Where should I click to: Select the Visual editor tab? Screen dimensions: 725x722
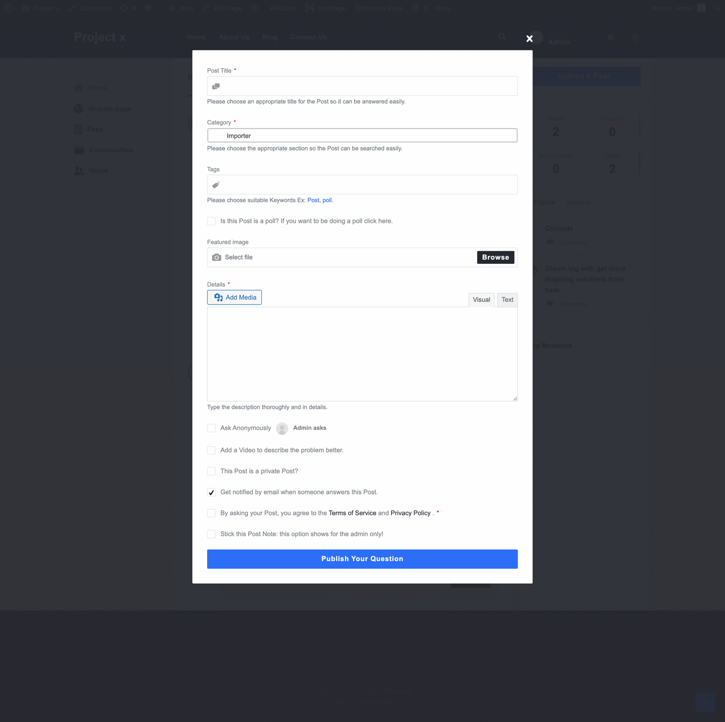[481, 300]
